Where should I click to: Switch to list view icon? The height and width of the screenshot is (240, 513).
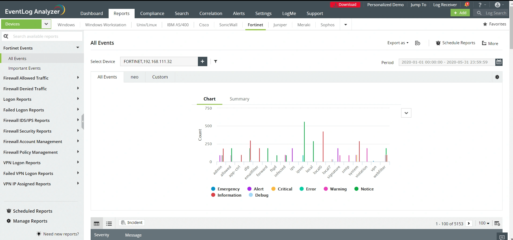pos(109,223)
